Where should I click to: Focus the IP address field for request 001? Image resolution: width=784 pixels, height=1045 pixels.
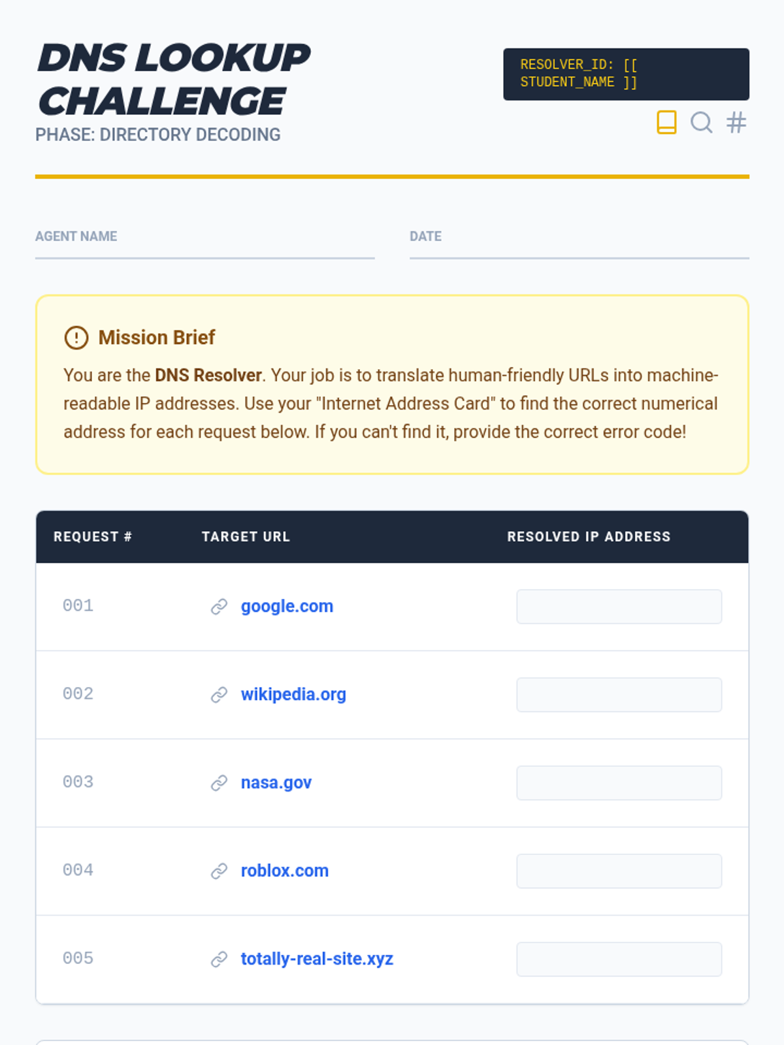click(x=619, y=607)
